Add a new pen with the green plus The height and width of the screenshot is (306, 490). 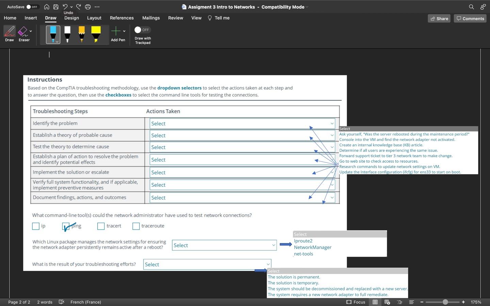[116, 31]
